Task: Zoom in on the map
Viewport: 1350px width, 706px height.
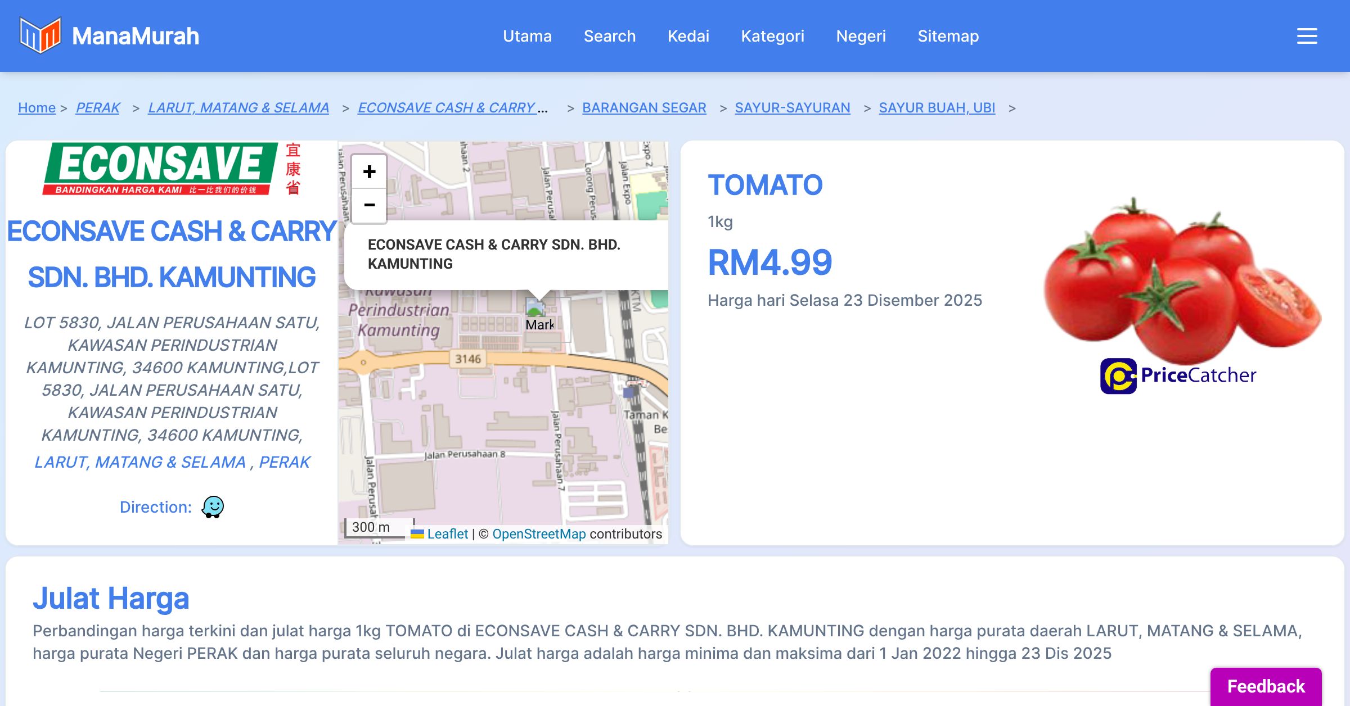Action: tap(369, 172)
